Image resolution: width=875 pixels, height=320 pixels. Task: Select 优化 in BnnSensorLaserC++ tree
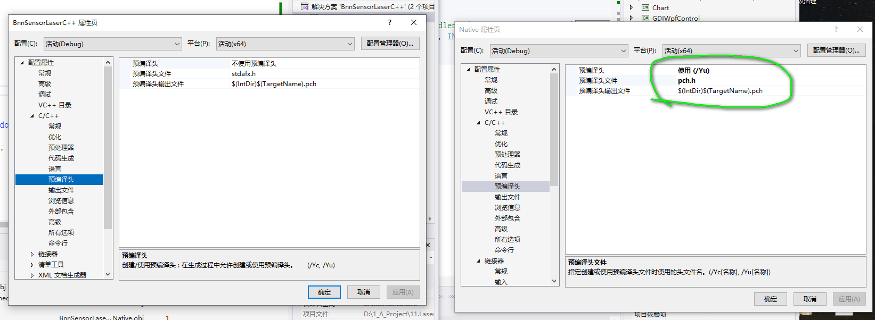55,137
